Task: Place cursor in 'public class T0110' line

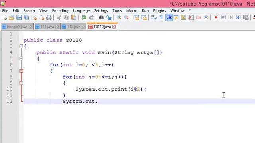Action: pyautogui.click(x=53, y=40)
